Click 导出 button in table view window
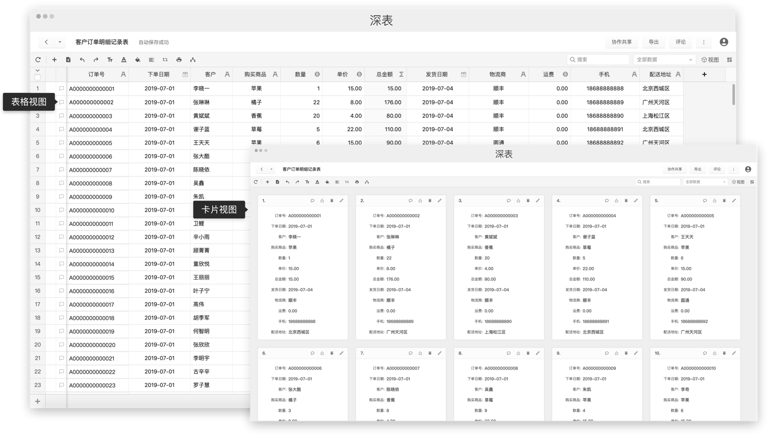768x435 pixels. (x=654, y=42)
